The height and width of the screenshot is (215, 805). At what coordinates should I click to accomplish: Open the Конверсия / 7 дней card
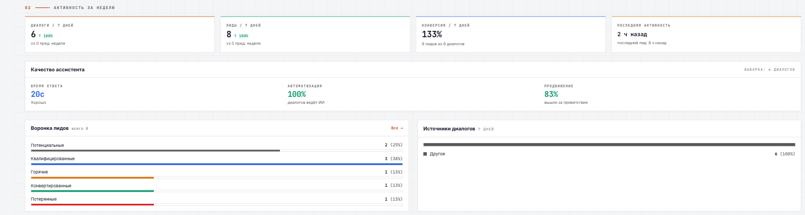[511, 35]
